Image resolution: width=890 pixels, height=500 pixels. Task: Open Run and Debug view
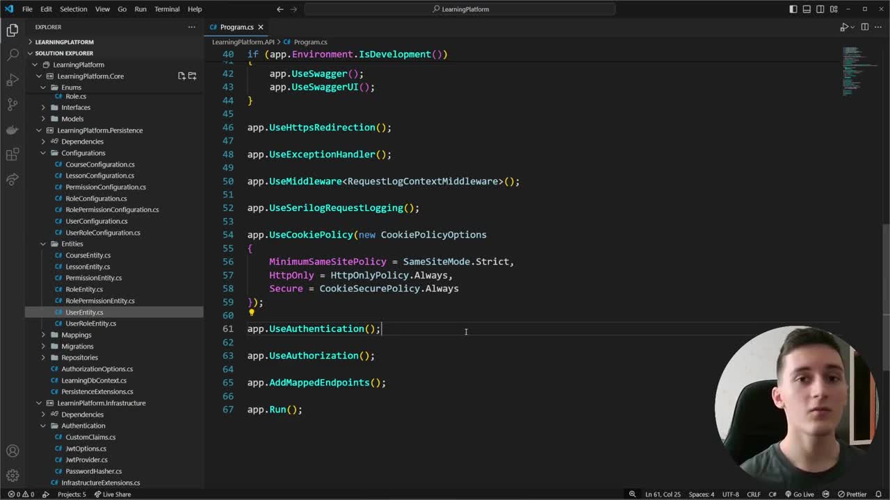pos(13,80)
